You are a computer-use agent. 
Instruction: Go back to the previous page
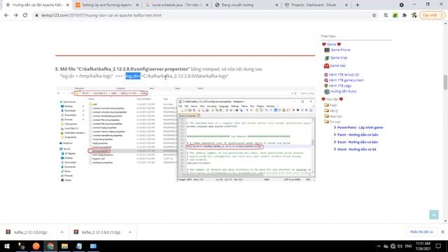coord(6,15)
